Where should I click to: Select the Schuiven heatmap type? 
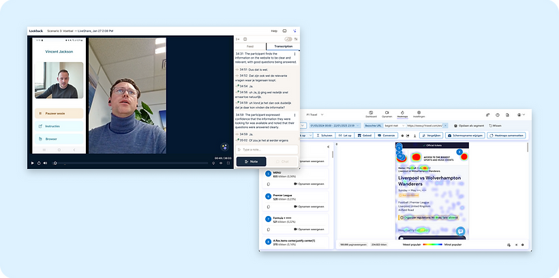[324, 136]
